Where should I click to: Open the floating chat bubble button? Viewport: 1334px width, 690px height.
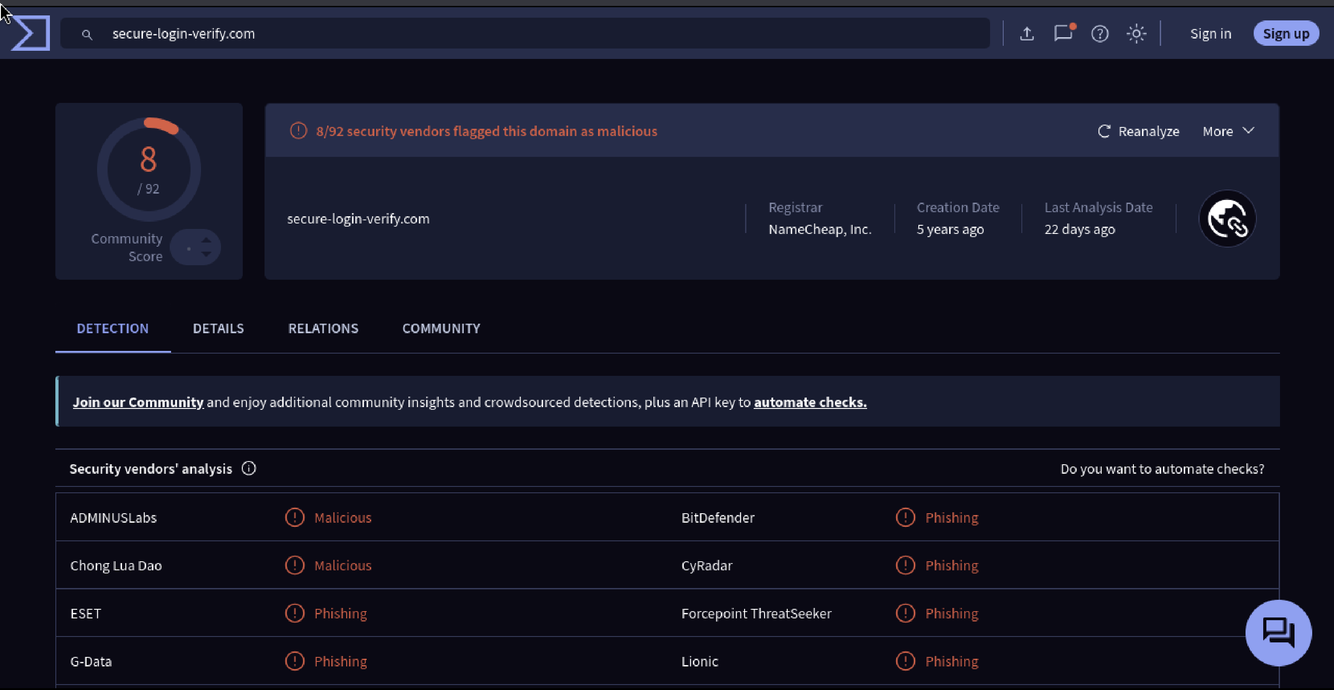[x=1278, y=632]
